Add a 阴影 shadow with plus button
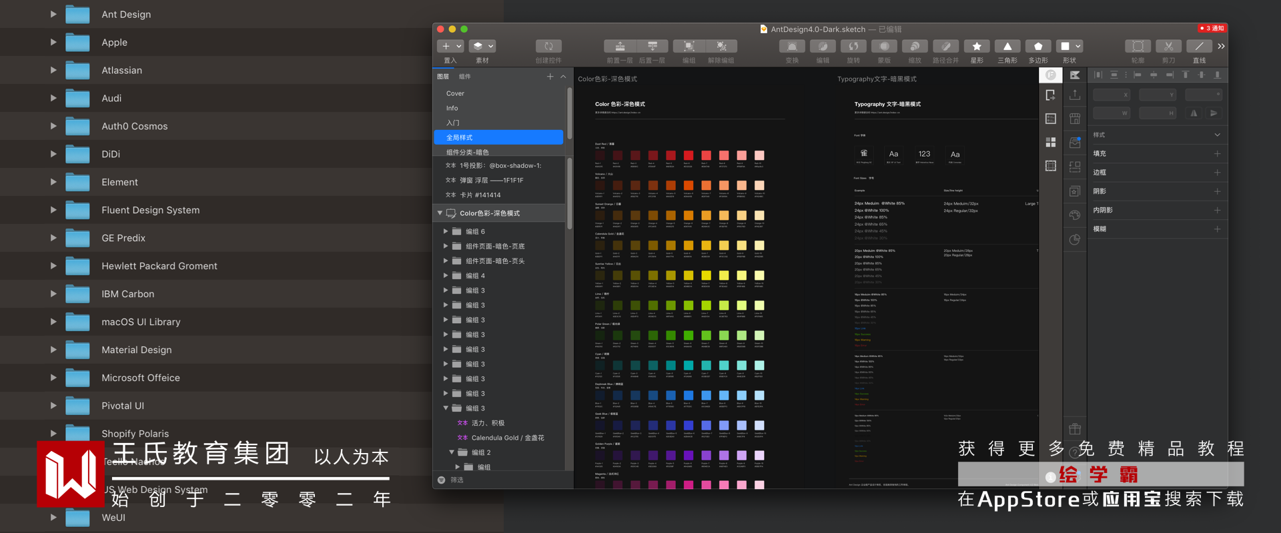This screenshot has width=1281, height=533. coord(1218,191)
